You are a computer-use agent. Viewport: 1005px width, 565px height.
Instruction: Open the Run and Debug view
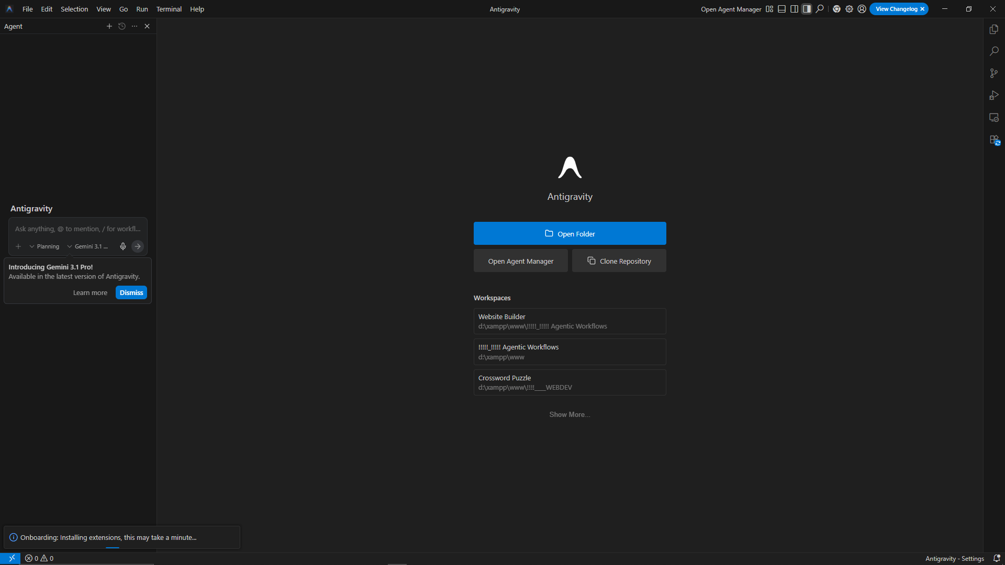coord(994,95)
